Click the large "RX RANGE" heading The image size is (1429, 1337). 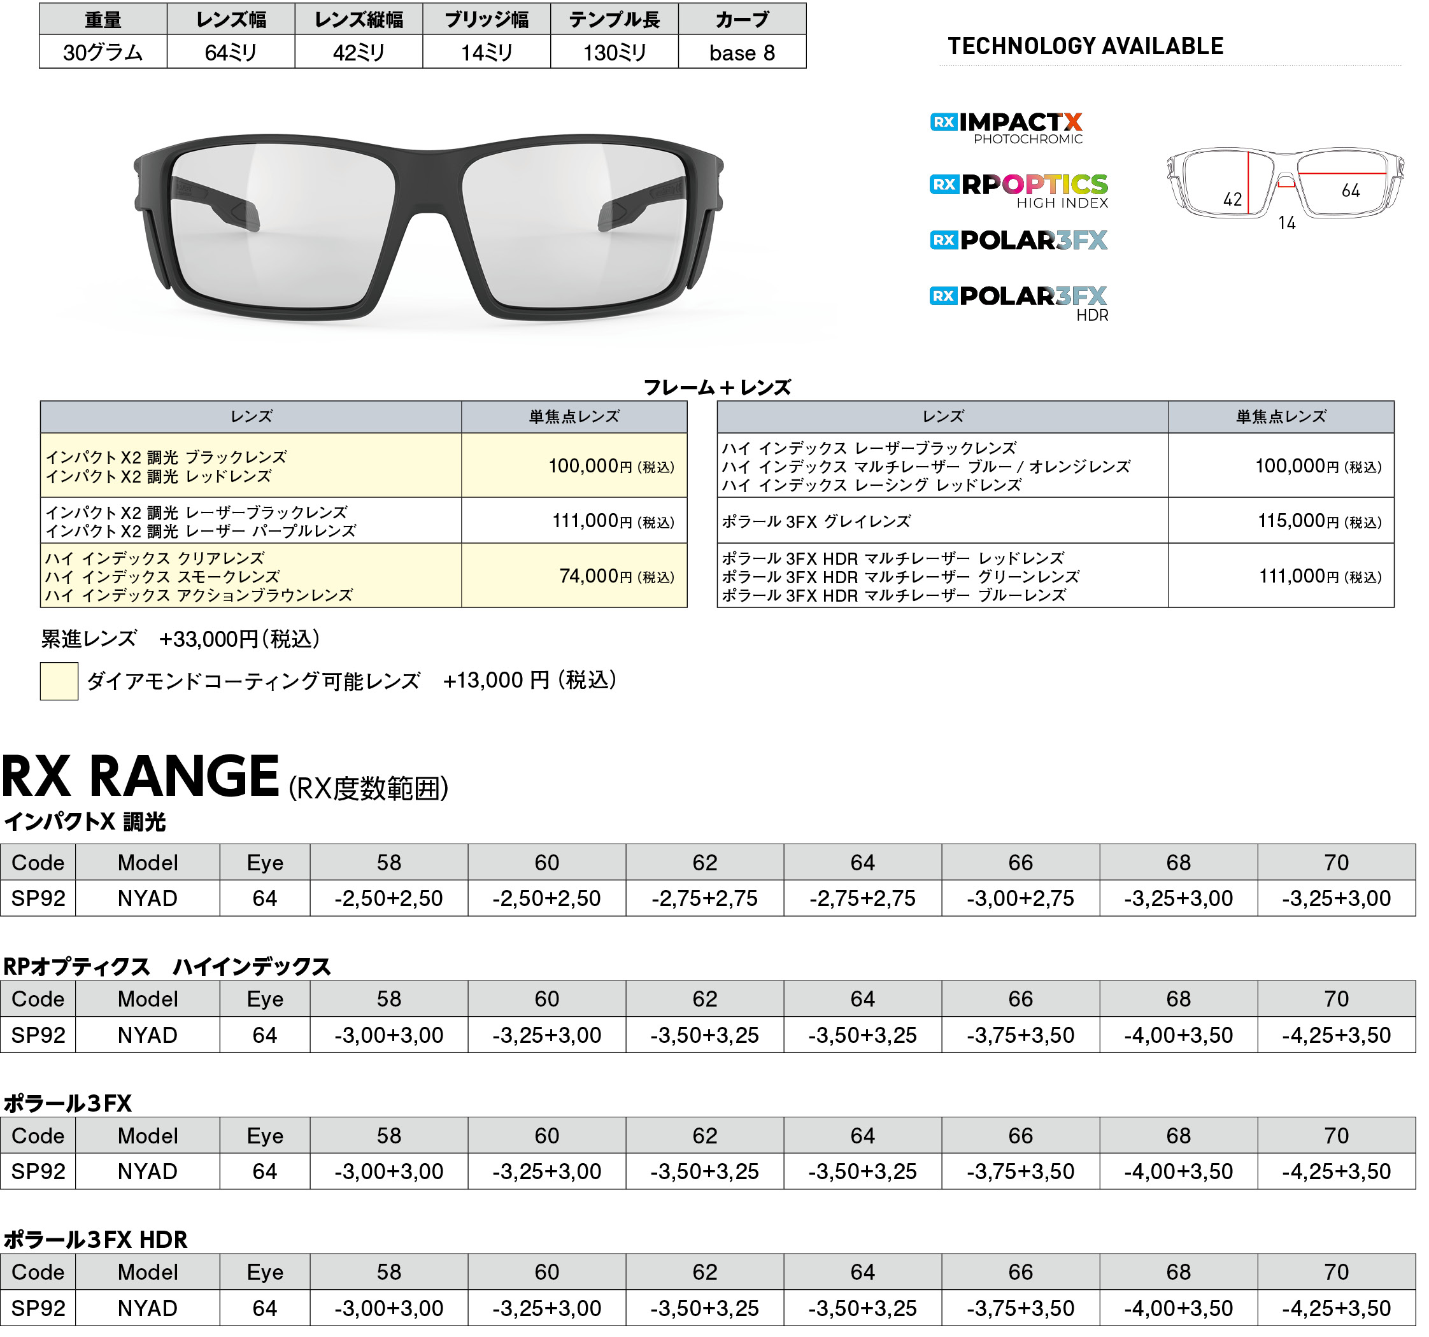pyautogui.click(x=140, y=777)
